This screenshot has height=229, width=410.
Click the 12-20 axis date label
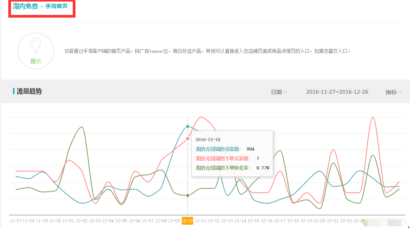[319, 221]
